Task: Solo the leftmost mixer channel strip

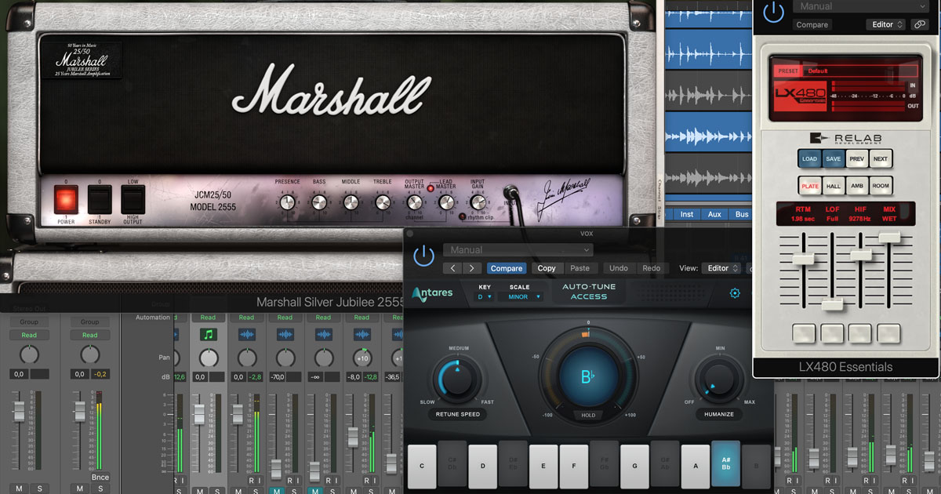Action: coord(38,489)
